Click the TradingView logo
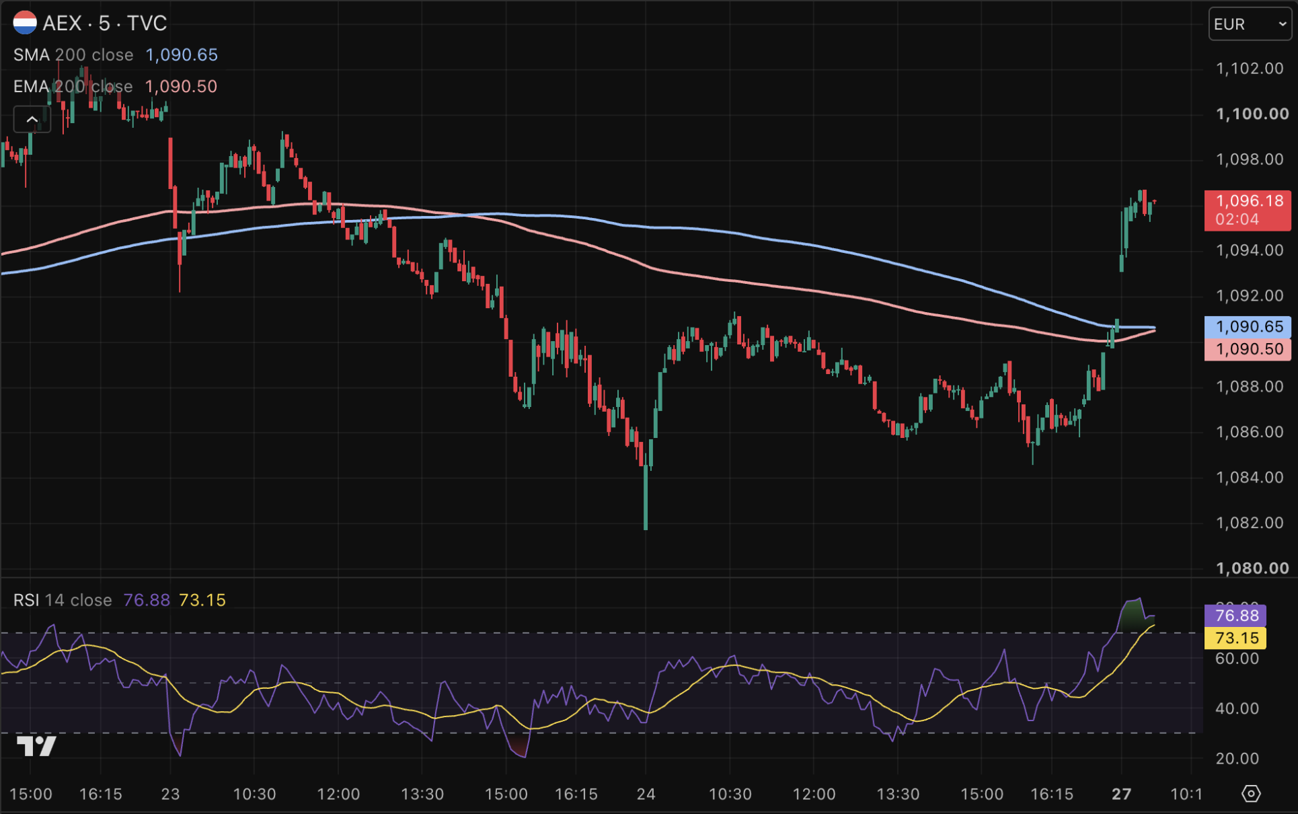Viewport: 1298px width, 814px height. point(36,746)
